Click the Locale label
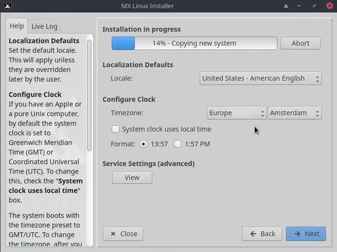The height and width of the screenshot is (252, 337). pyautogui.click(x=121, y=78)
